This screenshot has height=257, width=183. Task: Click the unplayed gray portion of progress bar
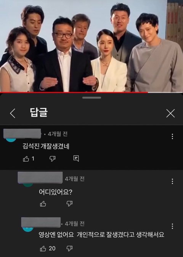coord(165,92)
